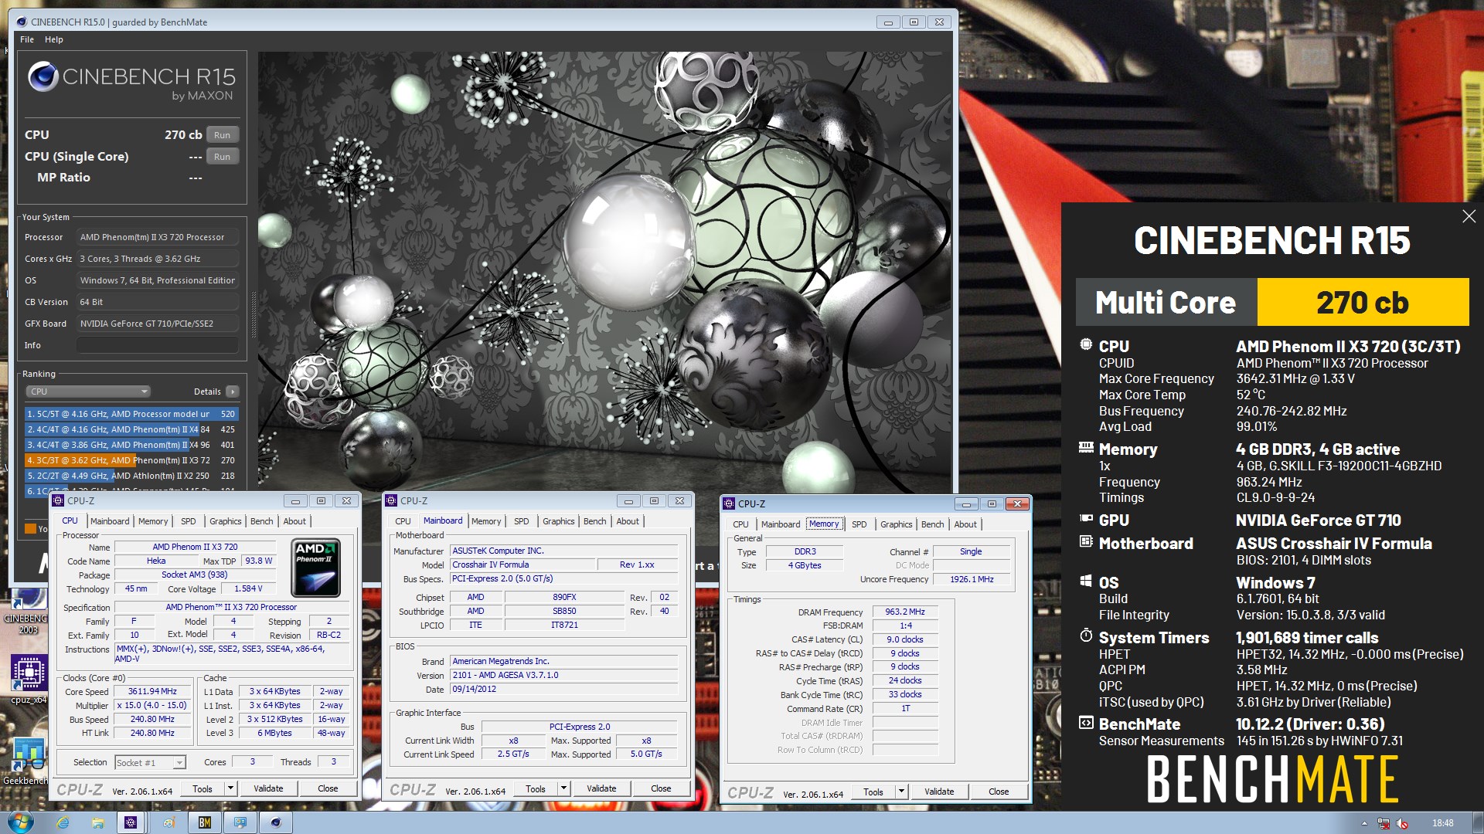Screen dimensions: 1484x834
Task: Click Validate in the left CPU-Z window
Action: (x=268, y=788)
